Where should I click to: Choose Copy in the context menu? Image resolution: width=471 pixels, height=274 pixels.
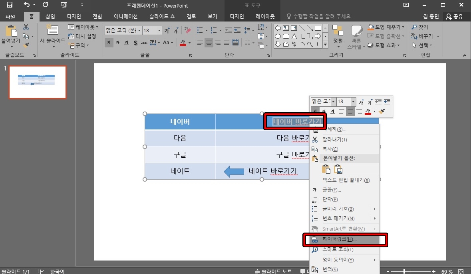click(x=345, y=149)
